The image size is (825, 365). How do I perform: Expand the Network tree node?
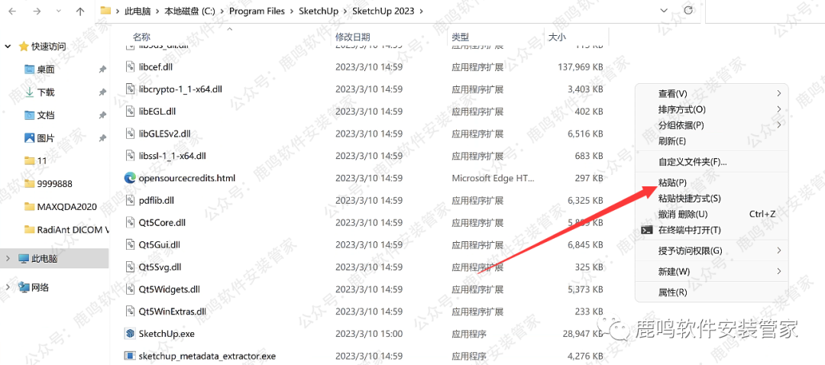pos(8,287)
